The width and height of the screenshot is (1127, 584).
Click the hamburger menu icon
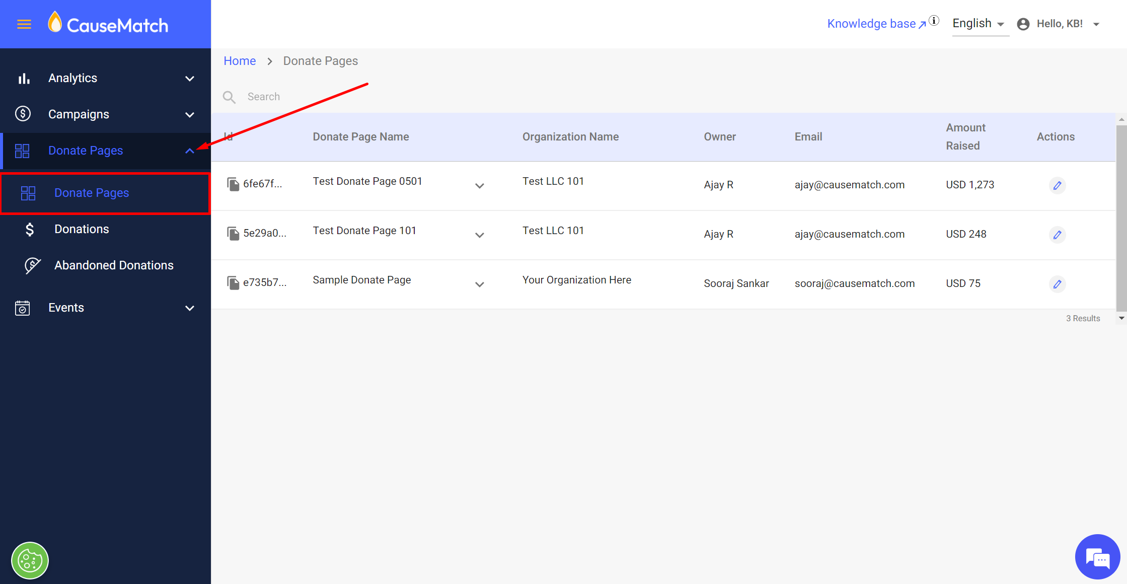(x=24, y=24)
